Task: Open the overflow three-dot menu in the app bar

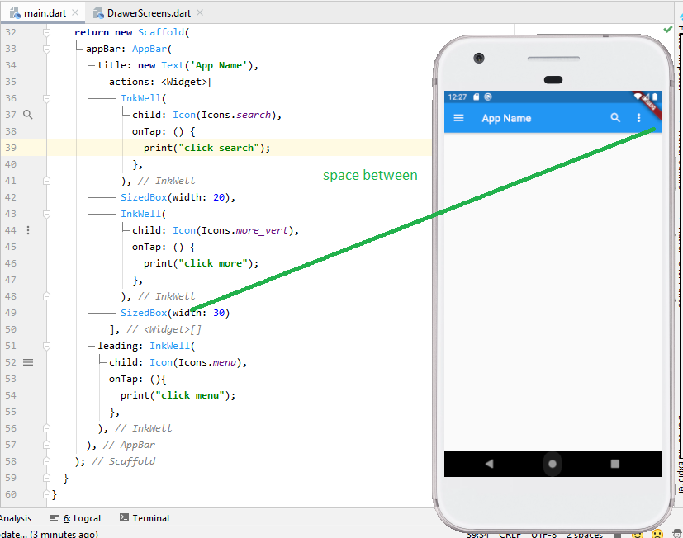Action: click(x=638, y=118)
